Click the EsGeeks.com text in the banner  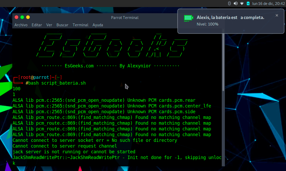pyautogui.click(x=79, y=66)
